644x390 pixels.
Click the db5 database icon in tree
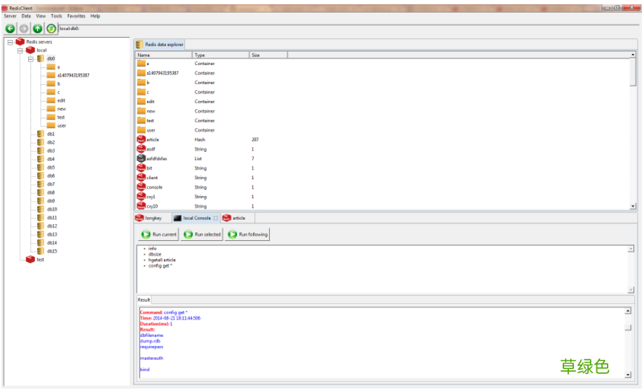pyautogui.click(x=41, y=167)
